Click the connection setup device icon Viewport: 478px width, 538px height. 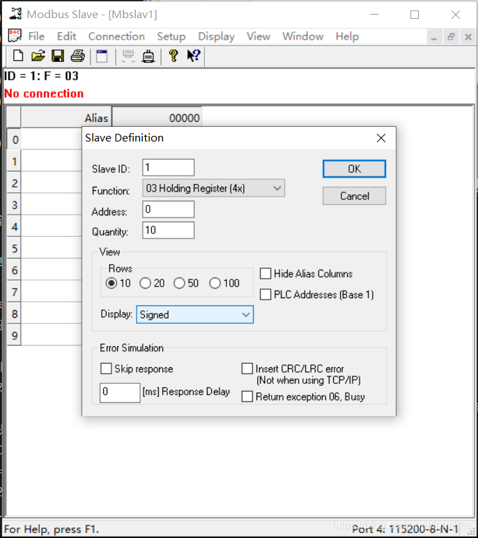[x=148, y=56]
